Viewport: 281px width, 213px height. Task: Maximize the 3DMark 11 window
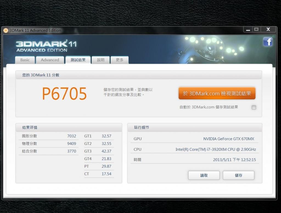click(x=257, y=29)
